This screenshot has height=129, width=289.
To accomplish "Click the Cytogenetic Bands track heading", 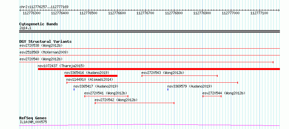I will [39, 24].
